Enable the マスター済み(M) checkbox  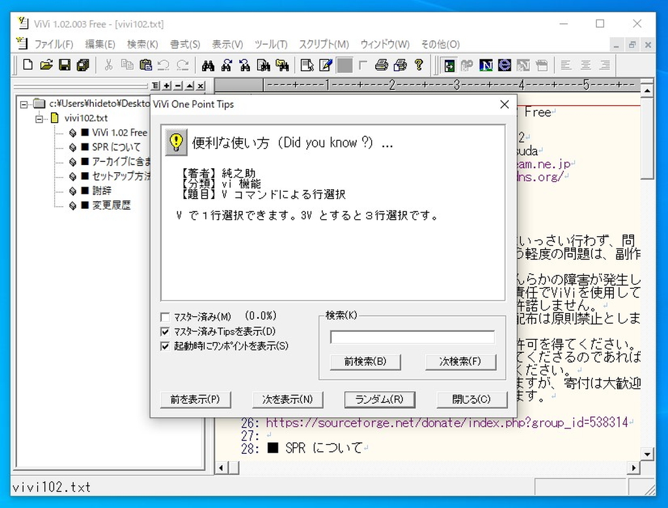tap(164, 316)
